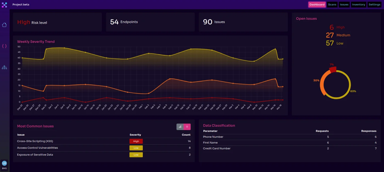Select the code braces icon in the sidebar

(x=4, y=46)
